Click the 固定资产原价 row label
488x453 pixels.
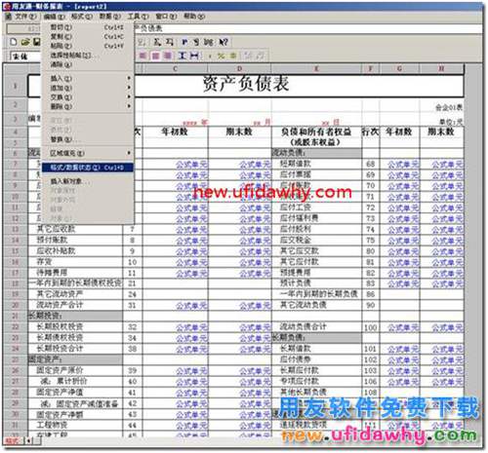pyautogui.click(x=60, y=370)
